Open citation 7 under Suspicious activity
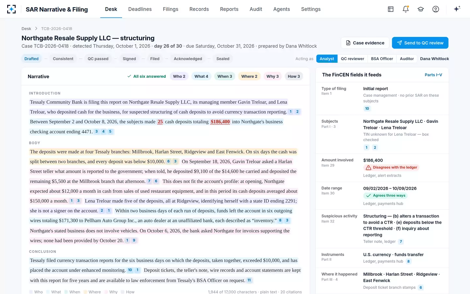Viewport: 470px width, 294px height. click(401, 242)
